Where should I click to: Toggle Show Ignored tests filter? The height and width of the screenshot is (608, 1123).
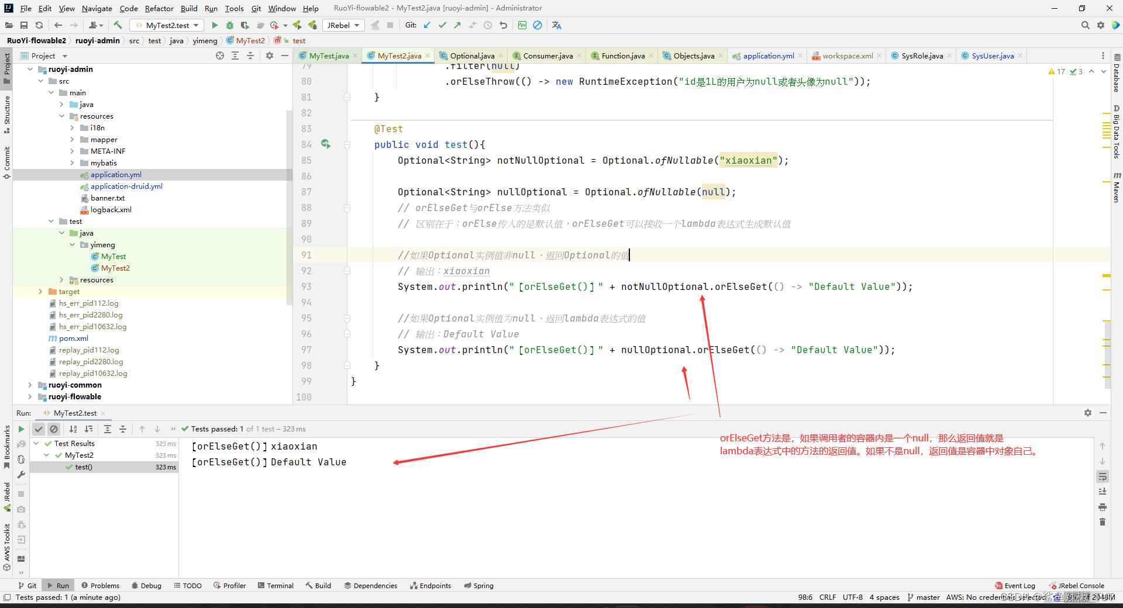pos(54,429)
